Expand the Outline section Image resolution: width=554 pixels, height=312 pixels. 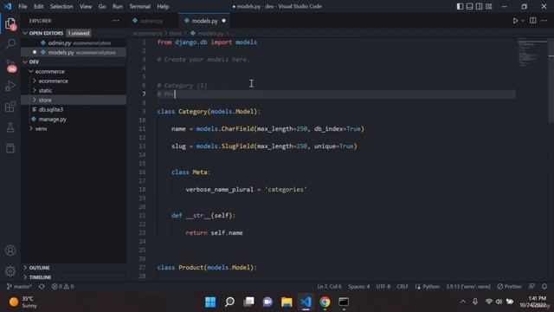click(x=74, y=268)
